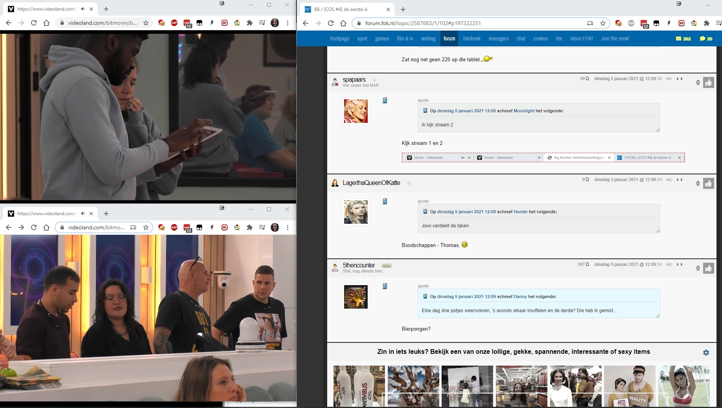Close the BB / [COS #4] forum tab

[x=388, y=9]
